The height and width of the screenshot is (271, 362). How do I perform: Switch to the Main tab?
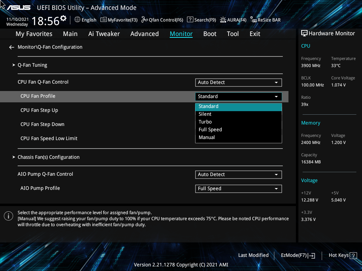tap(70, 34)
